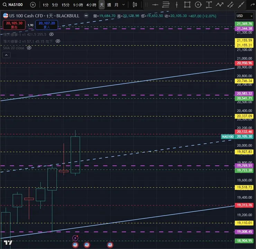
Task: Open the candlestick chart type menu
Action: (x=135, y=4)
